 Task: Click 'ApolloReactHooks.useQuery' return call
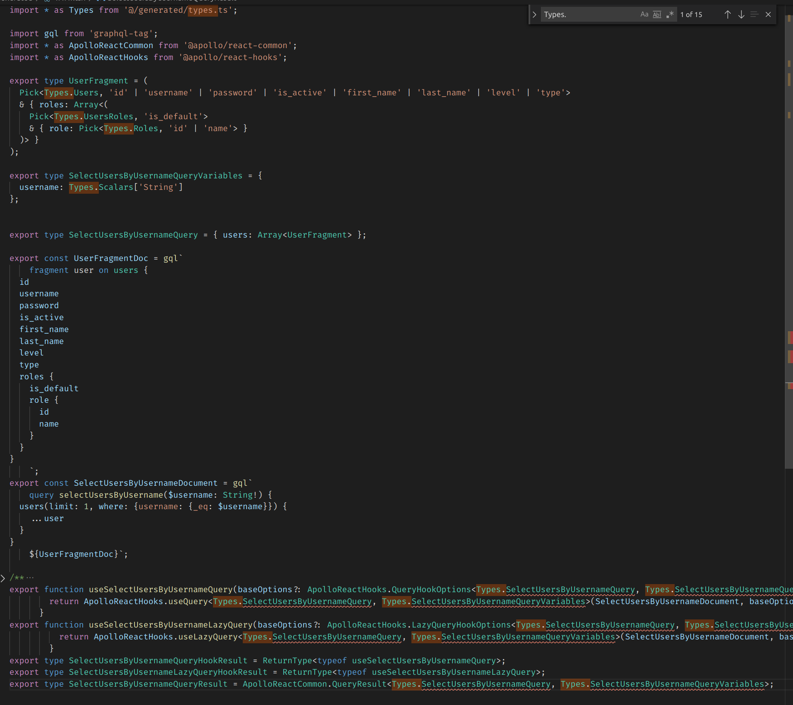tap(146, 601)
